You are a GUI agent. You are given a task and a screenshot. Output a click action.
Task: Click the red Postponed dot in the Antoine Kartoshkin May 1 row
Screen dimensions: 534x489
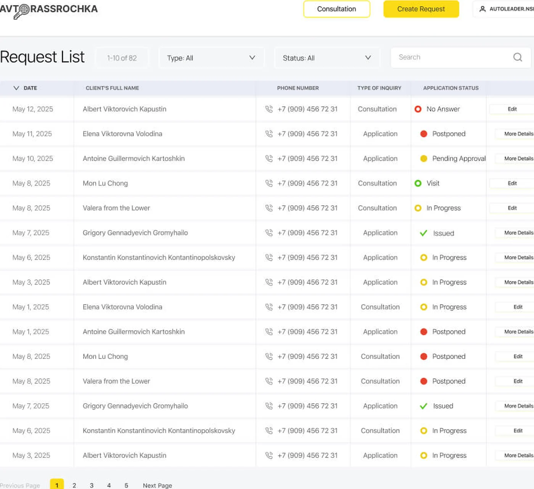coord(423,332)
